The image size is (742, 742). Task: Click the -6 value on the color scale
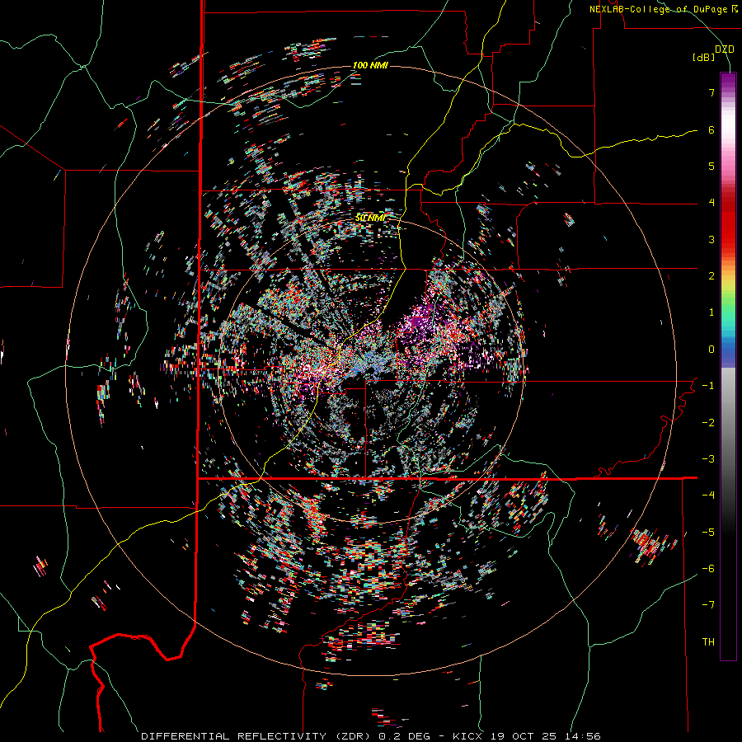[x=708, y=569]
